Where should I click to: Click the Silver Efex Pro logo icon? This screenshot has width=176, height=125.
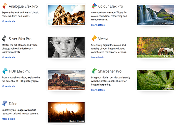[4, 38]
